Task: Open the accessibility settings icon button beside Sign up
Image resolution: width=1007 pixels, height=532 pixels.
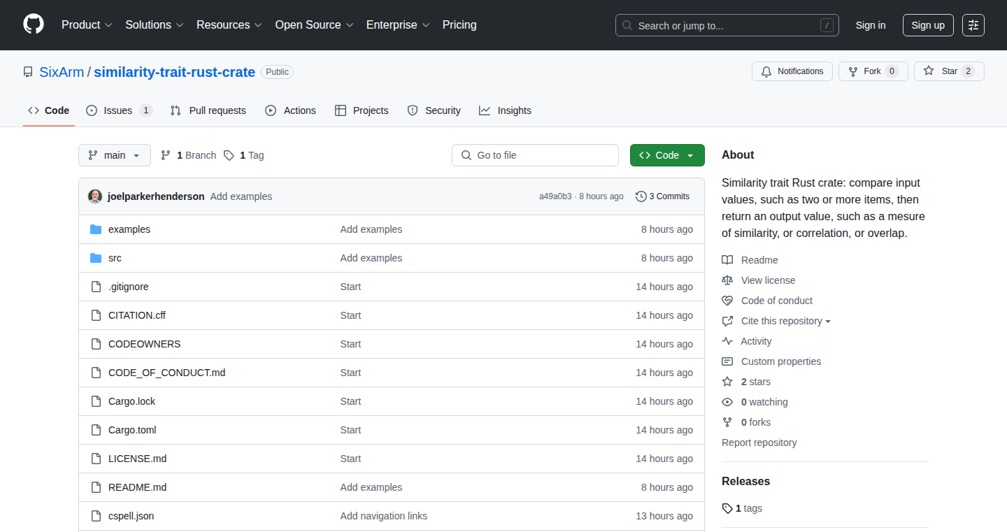Action: tap(973, 25)
